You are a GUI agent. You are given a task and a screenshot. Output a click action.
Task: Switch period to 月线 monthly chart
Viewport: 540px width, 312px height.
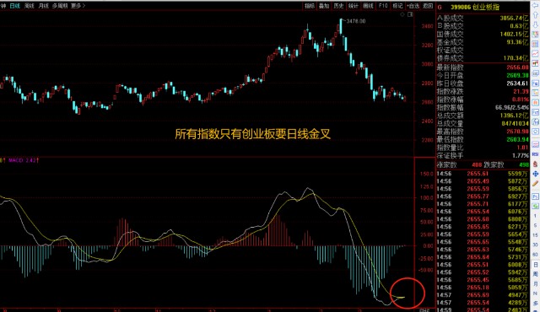tap(44, 6)
